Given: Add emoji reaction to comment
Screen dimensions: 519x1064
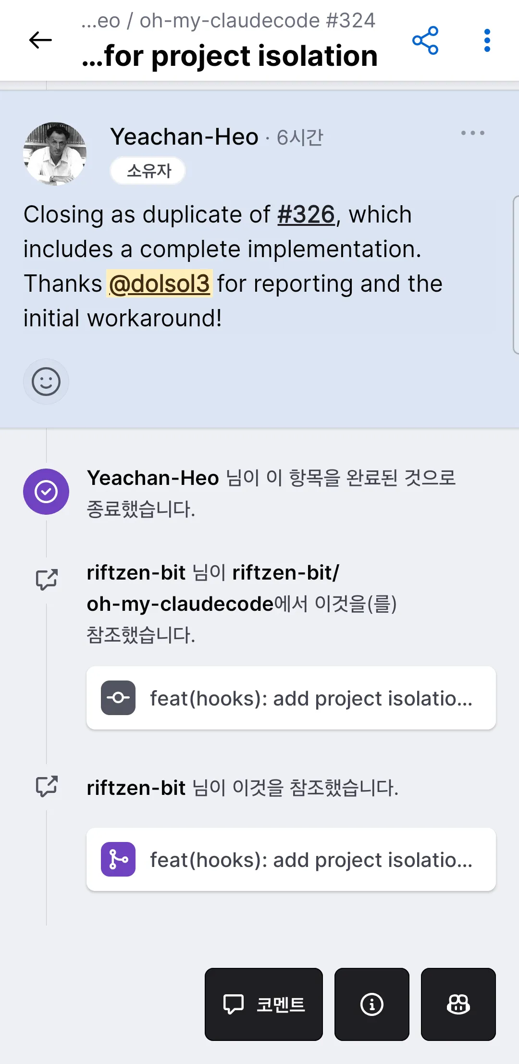Looking at the screenshot, I should click(46, 382).
